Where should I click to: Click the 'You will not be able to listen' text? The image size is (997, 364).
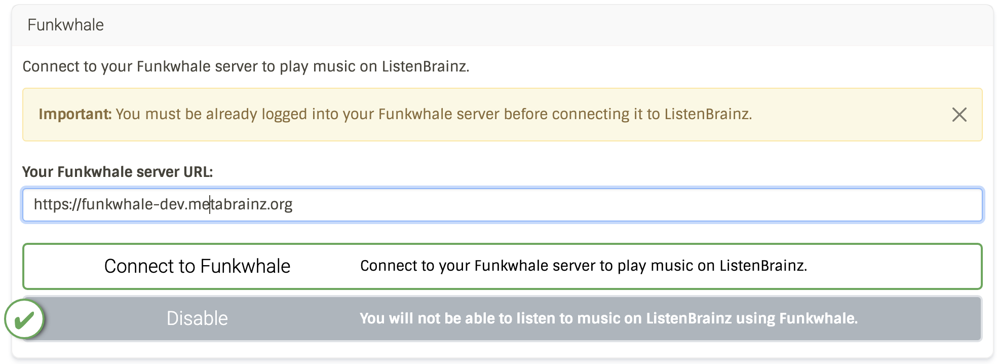click(608, 318)
